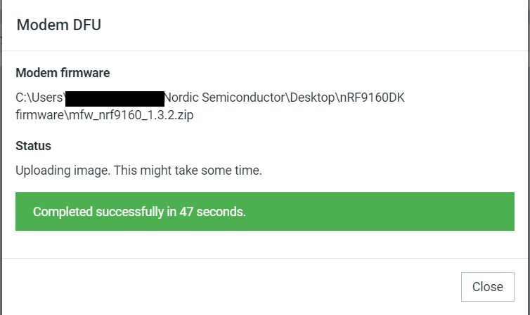Close the Modem DFU dialog
The width and height of the screenshot is (530, 315).
pos(487,287)
